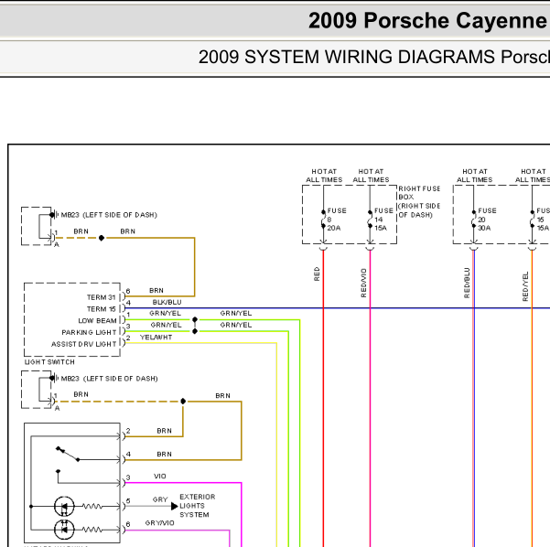550x547 pixels.
Task: Click the LED symbol connected to pin 6
Action: tap(64, 530)
